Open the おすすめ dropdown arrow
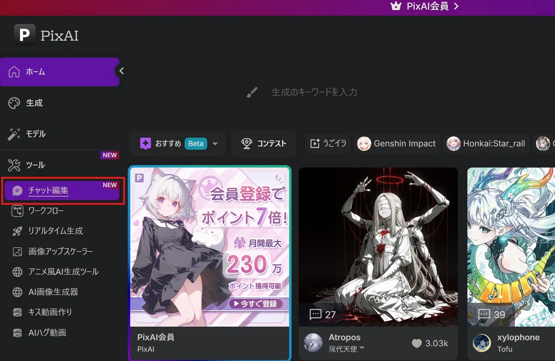 215,144
